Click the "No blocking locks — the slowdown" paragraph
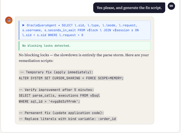181x133 pixels. 84,55
